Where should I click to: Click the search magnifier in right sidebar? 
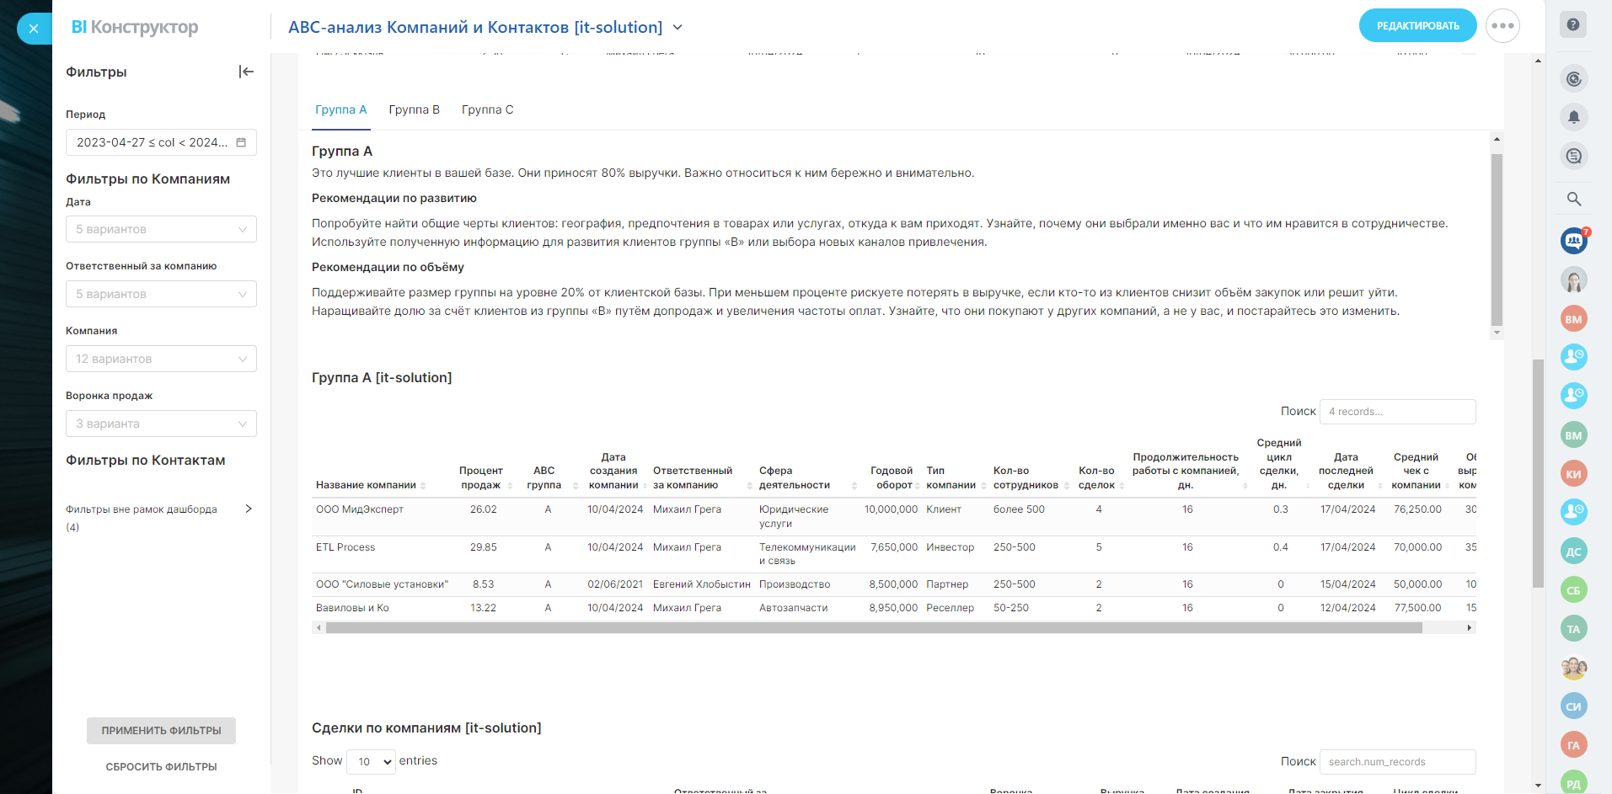point(1573,200)
